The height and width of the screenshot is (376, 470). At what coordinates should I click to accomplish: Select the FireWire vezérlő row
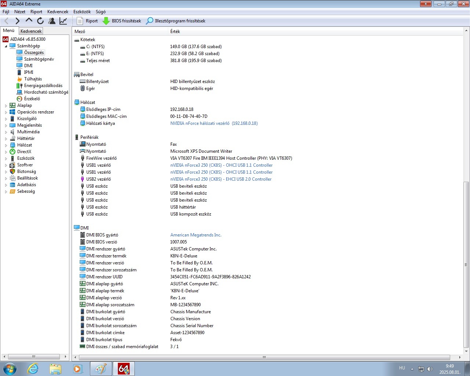click(x=268, y=158)
